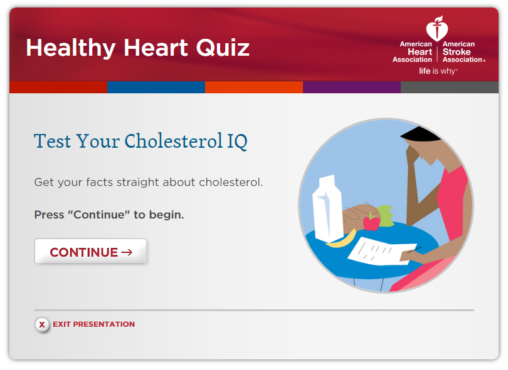Click the blue color bar segment
This screenshot has width=508, height=370.
coord(156,87)
